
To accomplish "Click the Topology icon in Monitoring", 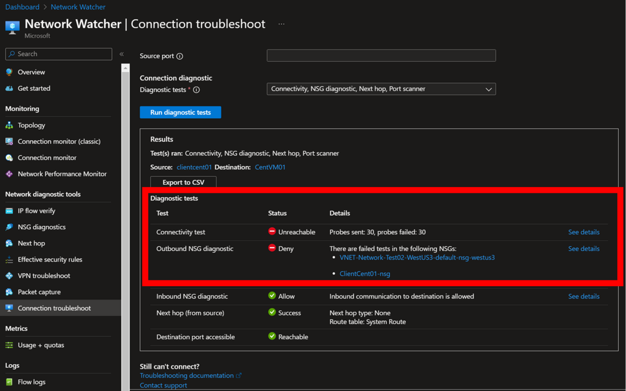I will click(9, 125).
